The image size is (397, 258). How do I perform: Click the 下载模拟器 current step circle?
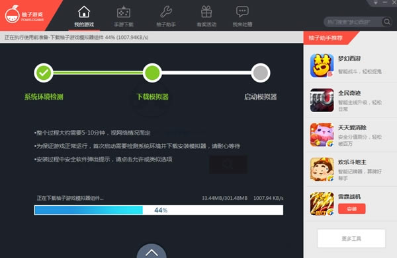pos(152,73)
